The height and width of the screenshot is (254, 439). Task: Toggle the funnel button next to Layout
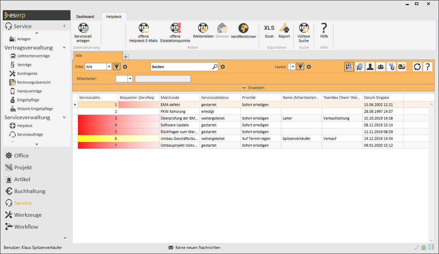pos(300,67)
